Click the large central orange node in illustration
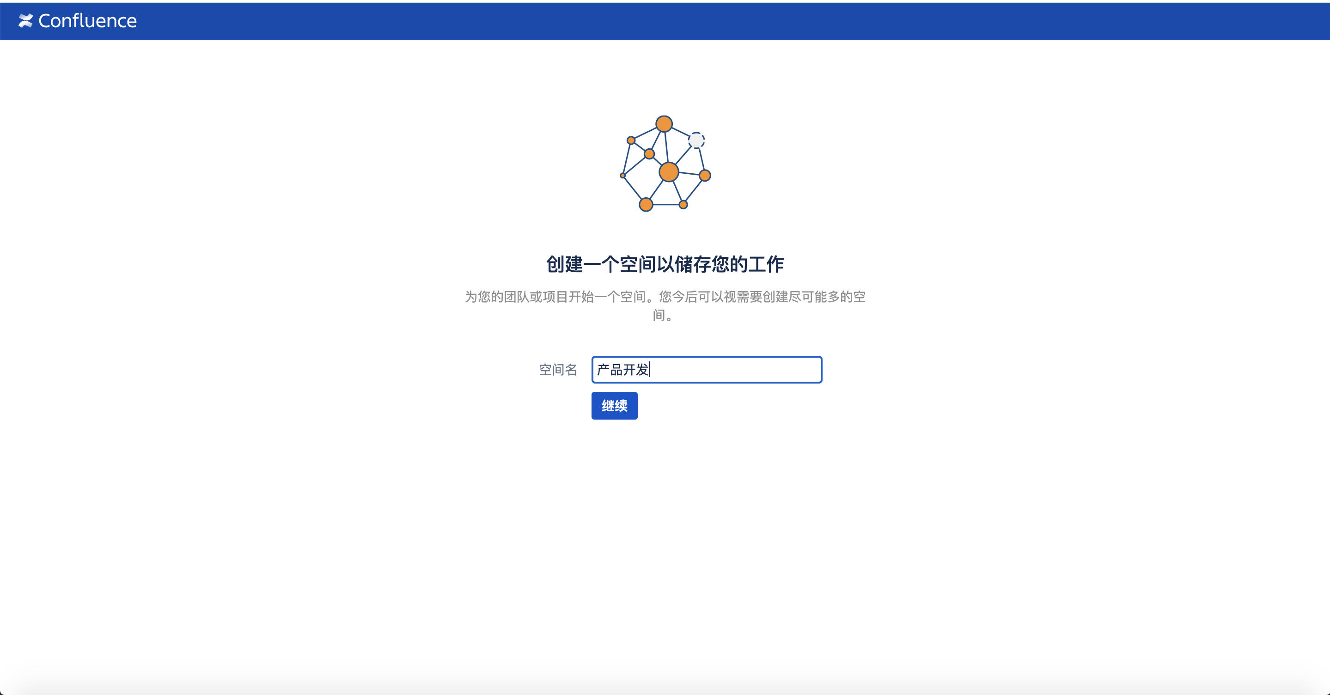 (668, 172)
